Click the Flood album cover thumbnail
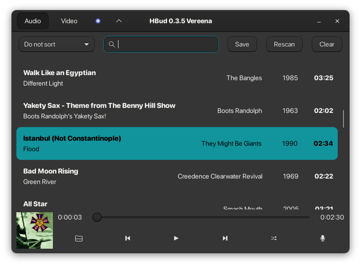Image resolution: width=361 pixels, height=266 pixels. (x=35, y=230)
